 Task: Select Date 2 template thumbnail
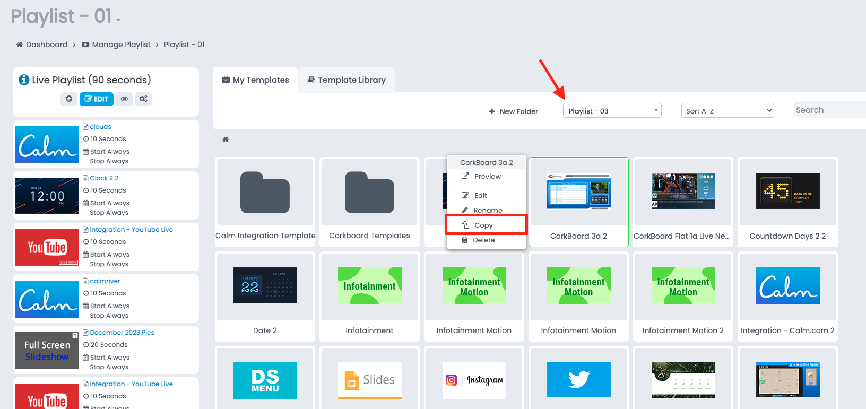click(265, 285)
